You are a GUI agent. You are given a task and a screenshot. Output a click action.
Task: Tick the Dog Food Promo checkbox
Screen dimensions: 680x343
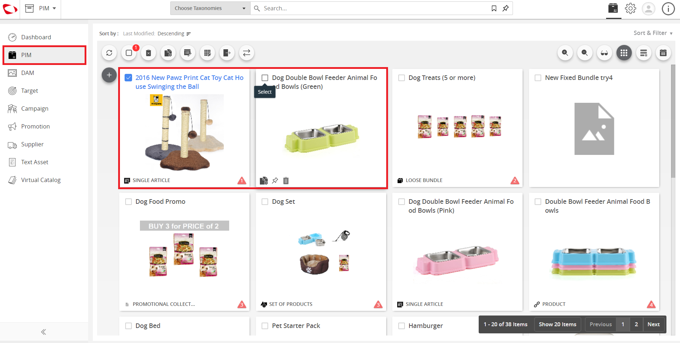click(129, 202)
